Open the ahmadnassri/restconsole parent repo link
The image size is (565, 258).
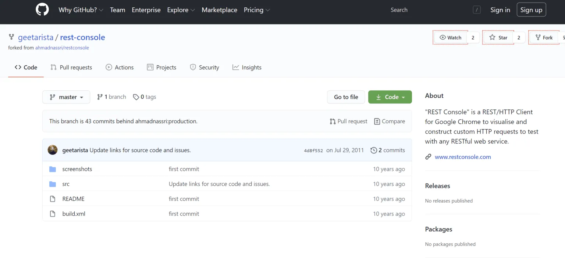click(x=62, y=48)
